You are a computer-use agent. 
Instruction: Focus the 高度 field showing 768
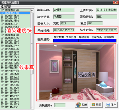[95, 23]
